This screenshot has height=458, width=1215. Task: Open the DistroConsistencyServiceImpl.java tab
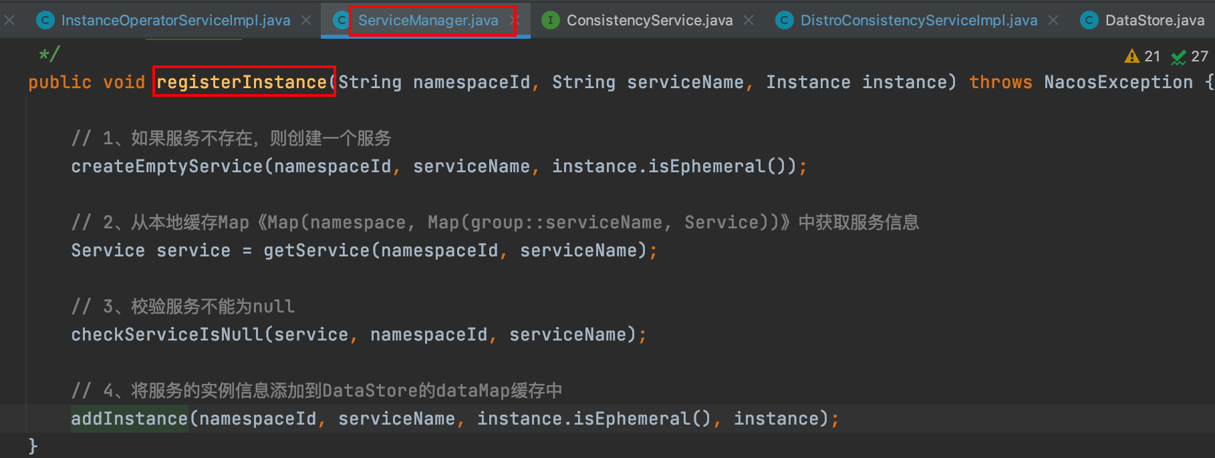coord(918,21)
